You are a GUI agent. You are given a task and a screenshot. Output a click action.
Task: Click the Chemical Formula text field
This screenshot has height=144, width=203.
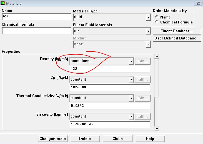36,30
